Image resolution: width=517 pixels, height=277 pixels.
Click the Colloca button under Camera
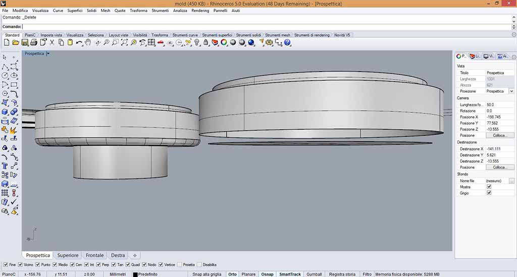pyautogui.click(x=499, y=135)
